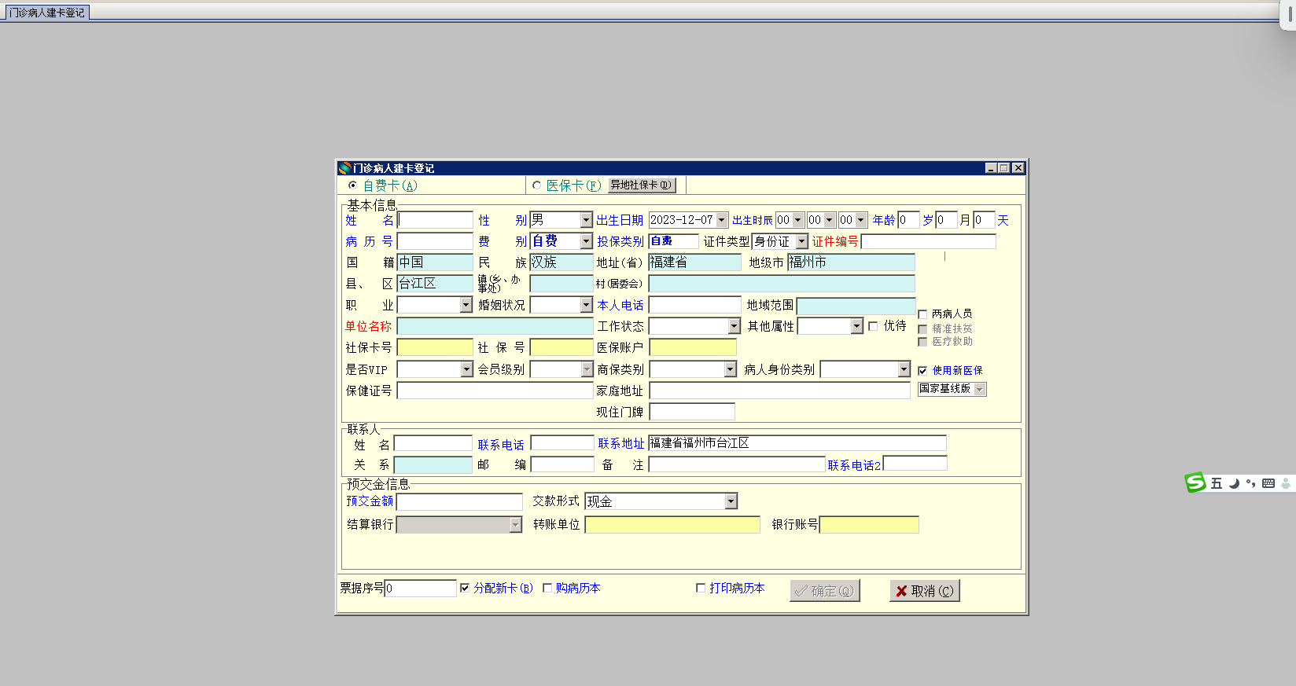Click the 备注 input field
This screenshot has width=1296, height=686.
pyautogui.click(x=737, y=464)
